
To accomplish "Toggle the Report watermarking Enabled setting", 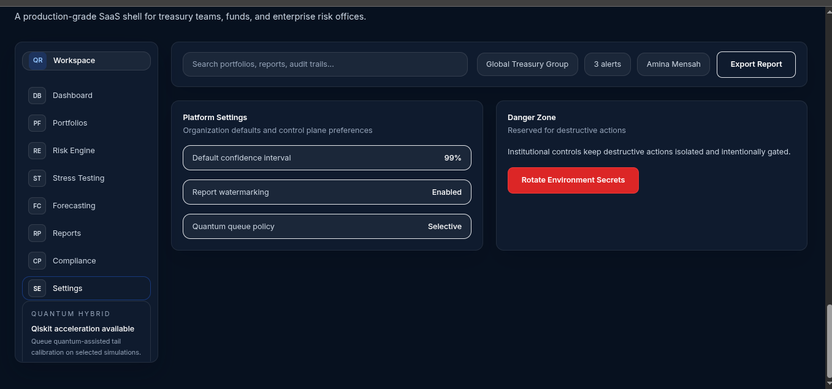I will pos(327,192).
